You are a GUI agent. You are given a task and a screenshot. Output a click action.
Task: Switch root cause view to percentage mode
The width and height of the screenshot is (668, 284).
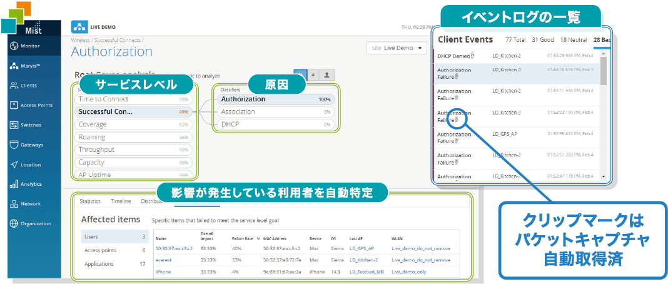300,75
